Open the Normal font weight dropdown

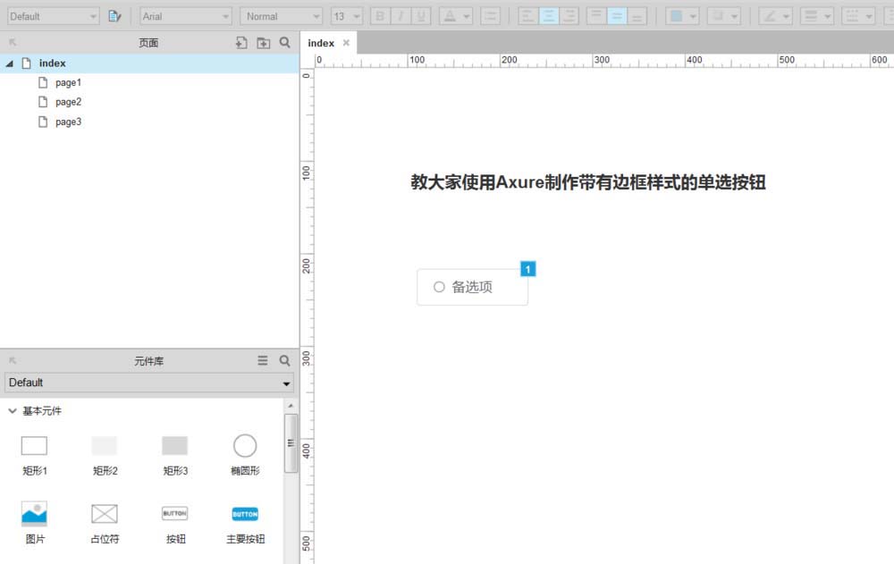coord(281,17)
